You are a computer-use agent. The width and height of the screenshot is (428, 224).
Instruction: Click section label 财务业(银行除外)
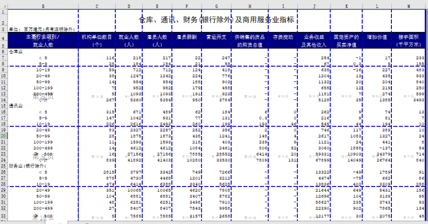[27, 166]
